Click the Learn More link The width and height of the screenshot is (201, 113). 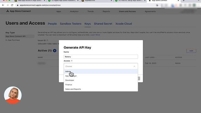click(x=95, y=35)
